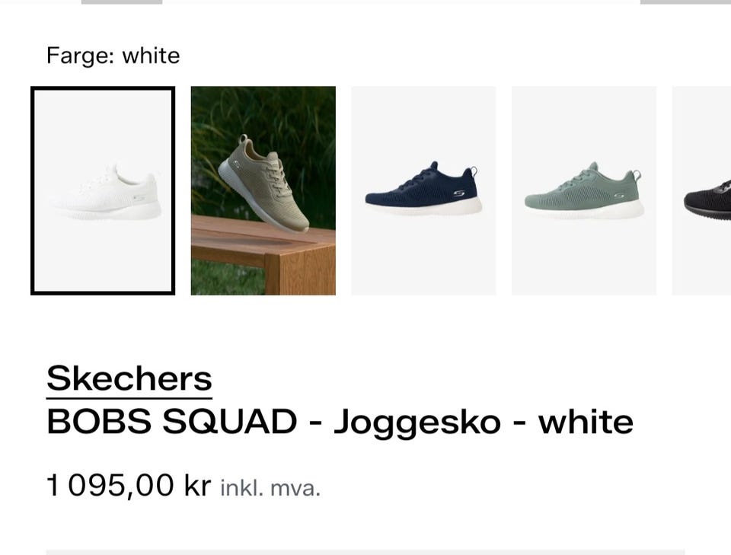Viewport: 731px width, 555px height.
Task: Click the 1 095,00 kr price
Action: tap(129, 486)
